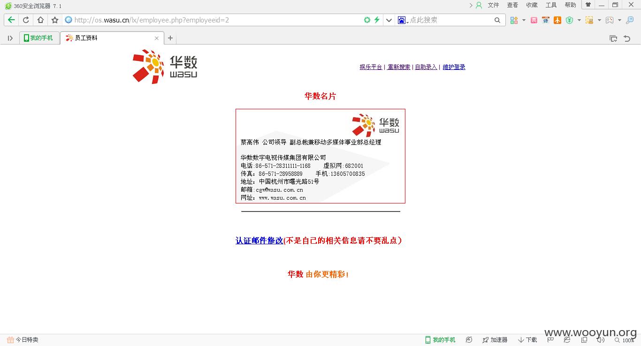Open the Baidu search engine selector
The image size is (641, 346).
coord(402,20)
